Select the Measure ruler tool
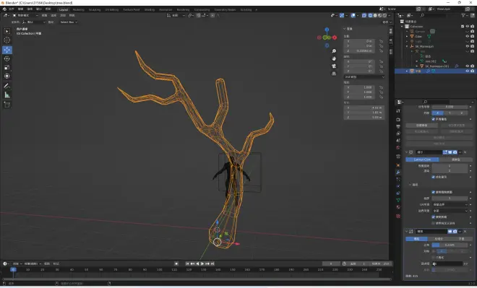Image resolution: width=477 pixels, height=288 pixels. click(x=7, y=95)
